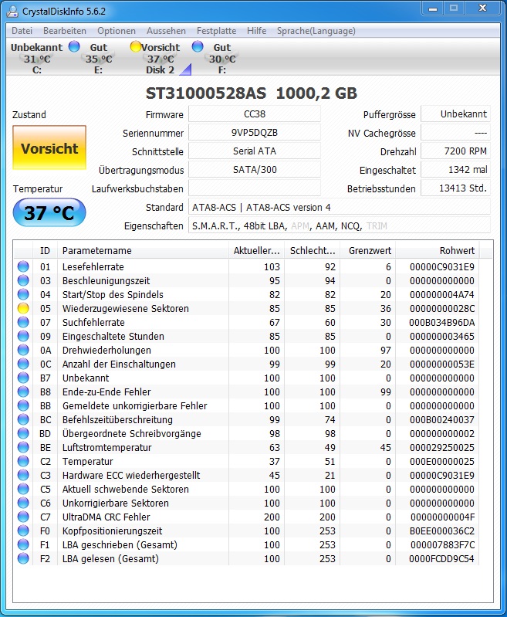Click raw value 00000000028C
507x617 pixels.
(441, 309)
